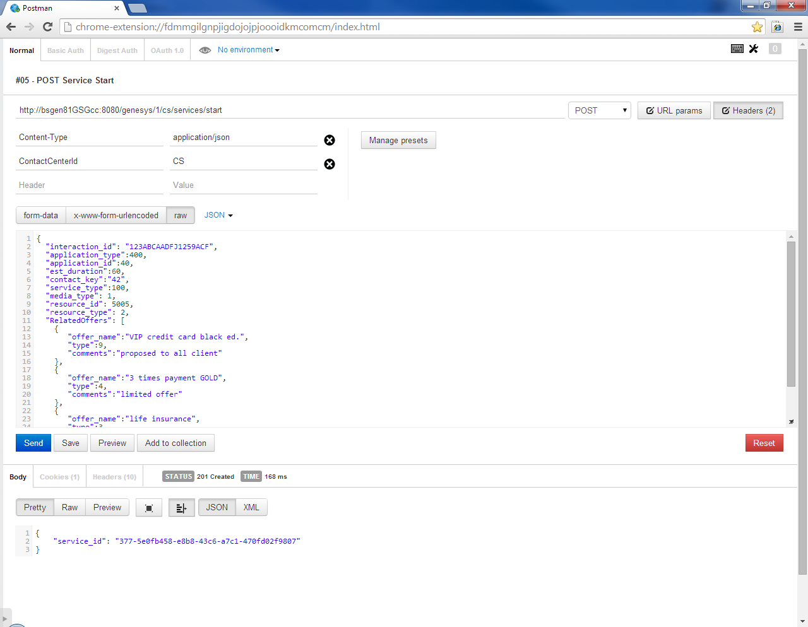
Task: Open the JSON body format dropdown
Action: click(x=218, y=216)
